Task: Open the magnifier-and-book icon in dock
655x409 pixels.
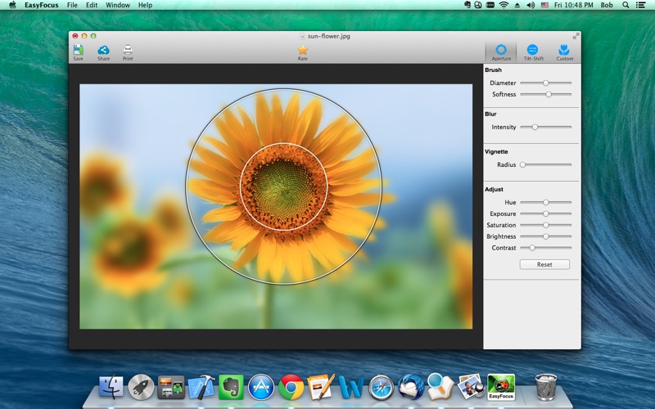Action: point(440,386)
